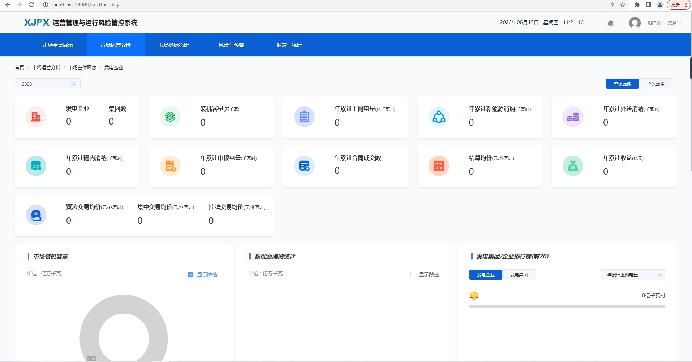
Task: Click the red 结算均价 calculator icon
Action: [439, 166]
